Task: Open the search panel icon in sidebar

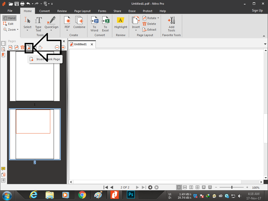Action: (x=3, y=49)
